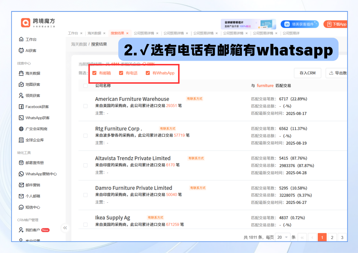Open 邮件营销 sidebar item
This screenshot has width=358, height=253.
[x=29, y=185]
